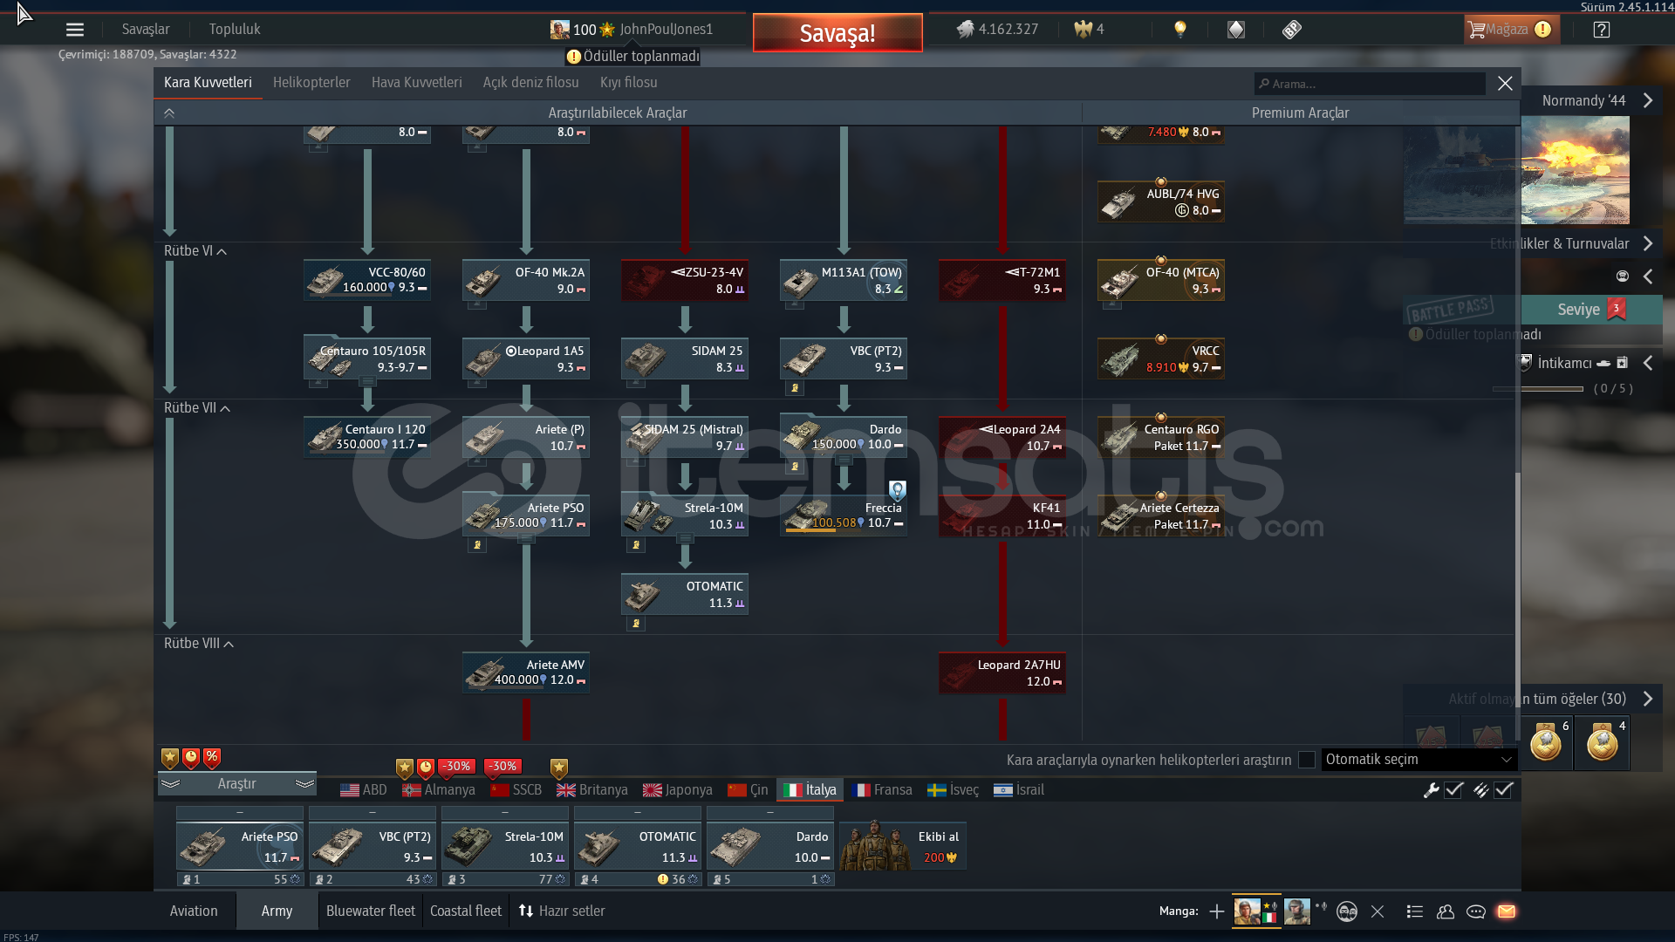Click the Araştır research button

(237, 784)
